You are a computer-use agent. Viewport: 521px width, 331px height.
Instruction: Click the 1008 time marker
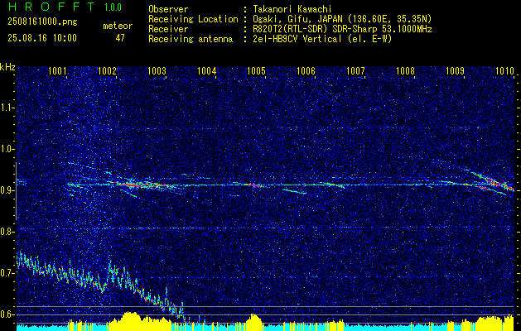click(405, 70)
